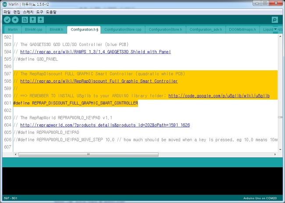Click the Upload (right arrow) button
This screenshot has height=203, width=285.
pos(15,20)
